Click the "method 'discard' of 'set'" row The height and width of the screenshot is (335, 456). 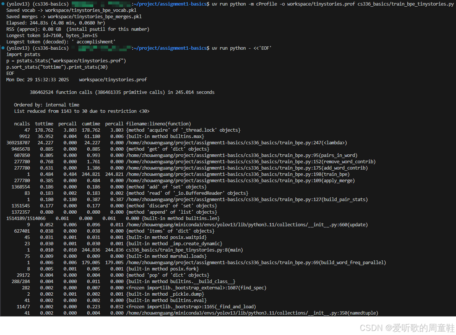point(114,206)
